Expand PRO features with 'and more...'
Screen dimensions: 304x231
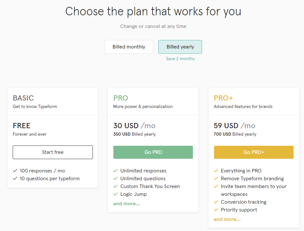tap(127, 204)
